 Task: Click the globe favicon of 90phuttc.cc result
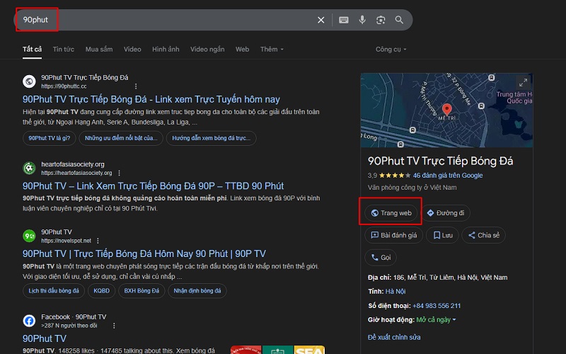(x=29, y=81)
